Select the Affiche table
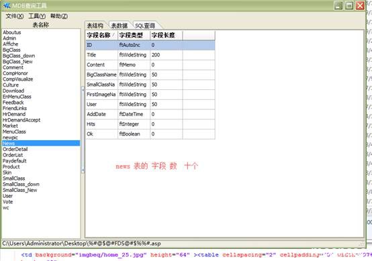Viewport: 372px width, 261px height. pos(11,44)
